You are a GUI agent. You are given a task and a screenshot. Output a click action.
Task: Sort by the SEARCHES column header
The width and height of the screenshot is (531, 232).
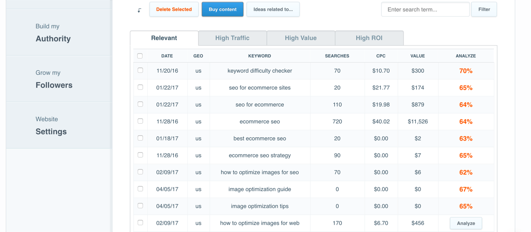click(x=337, y=56)
